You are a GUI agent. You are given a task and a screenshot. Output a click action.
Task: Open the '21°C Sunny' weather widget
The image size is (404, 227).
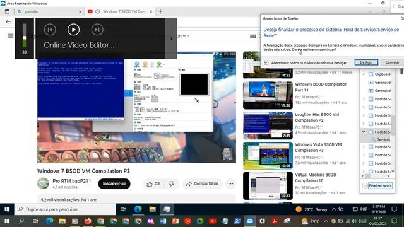pyautogui.click(x=312, y=209)
